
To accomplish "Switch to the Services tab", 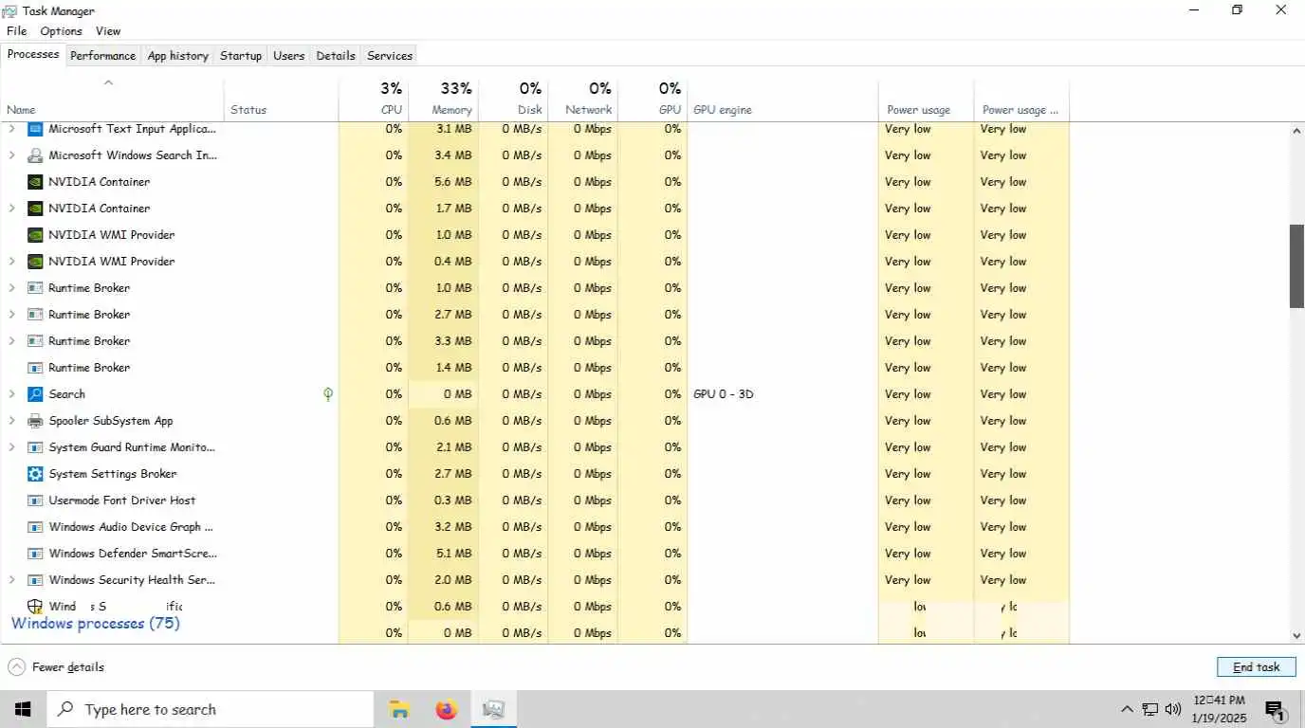I will click(x=390, y=56).
